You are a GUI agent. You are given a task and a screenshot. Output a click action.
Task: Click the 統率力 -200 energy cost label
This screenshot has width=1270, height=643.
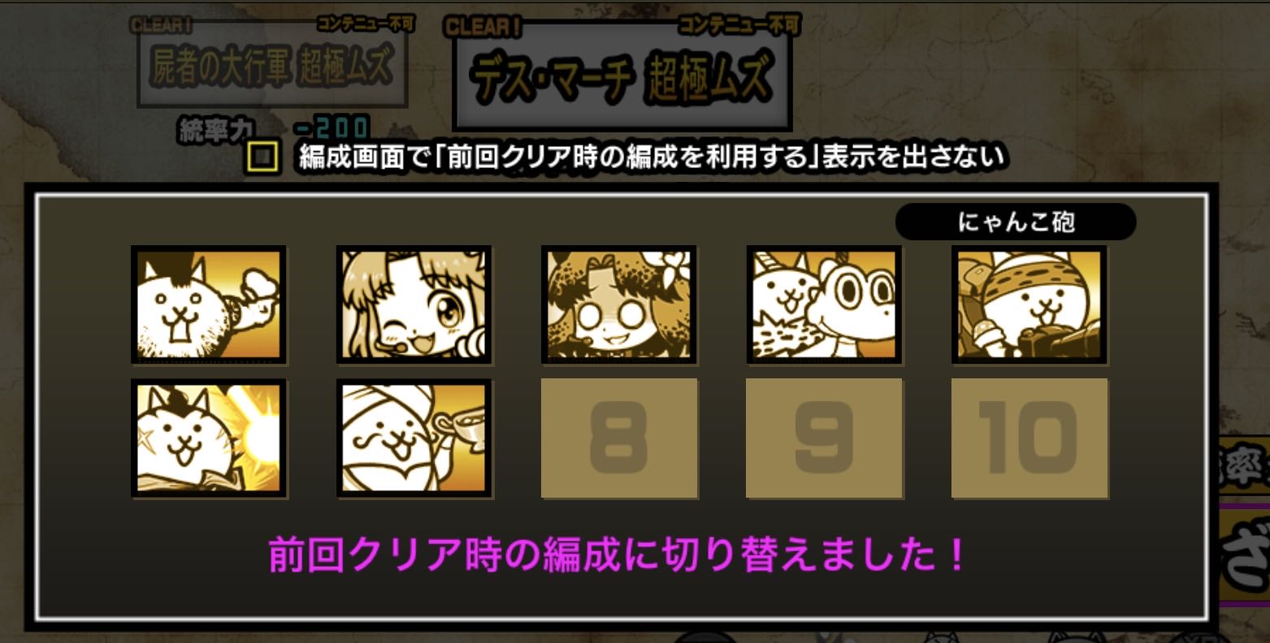(x=274, y=128)
